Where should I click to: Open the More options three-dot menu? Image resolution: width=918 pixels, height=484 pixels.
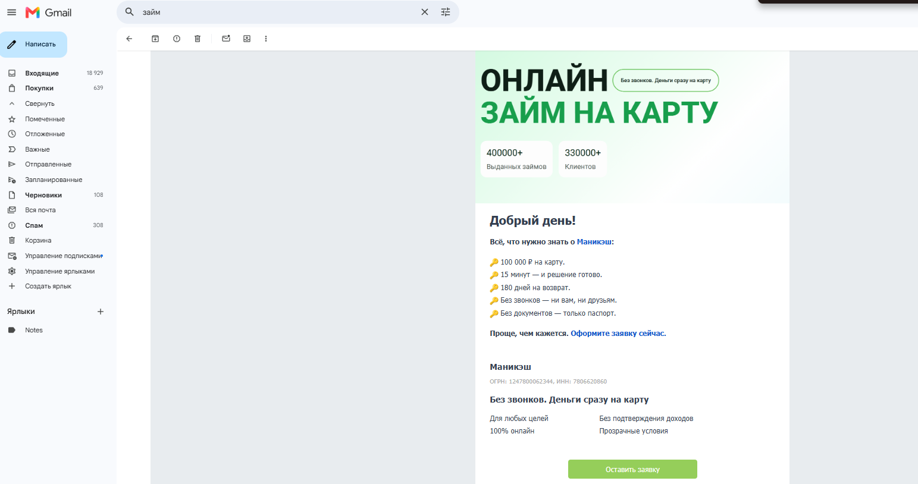[x=266, y=39]
